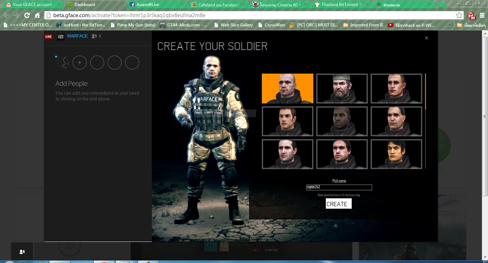The width and height of the screenshot is (488, 263).
Task: Click the plus slot to add people
Action: 80,63
